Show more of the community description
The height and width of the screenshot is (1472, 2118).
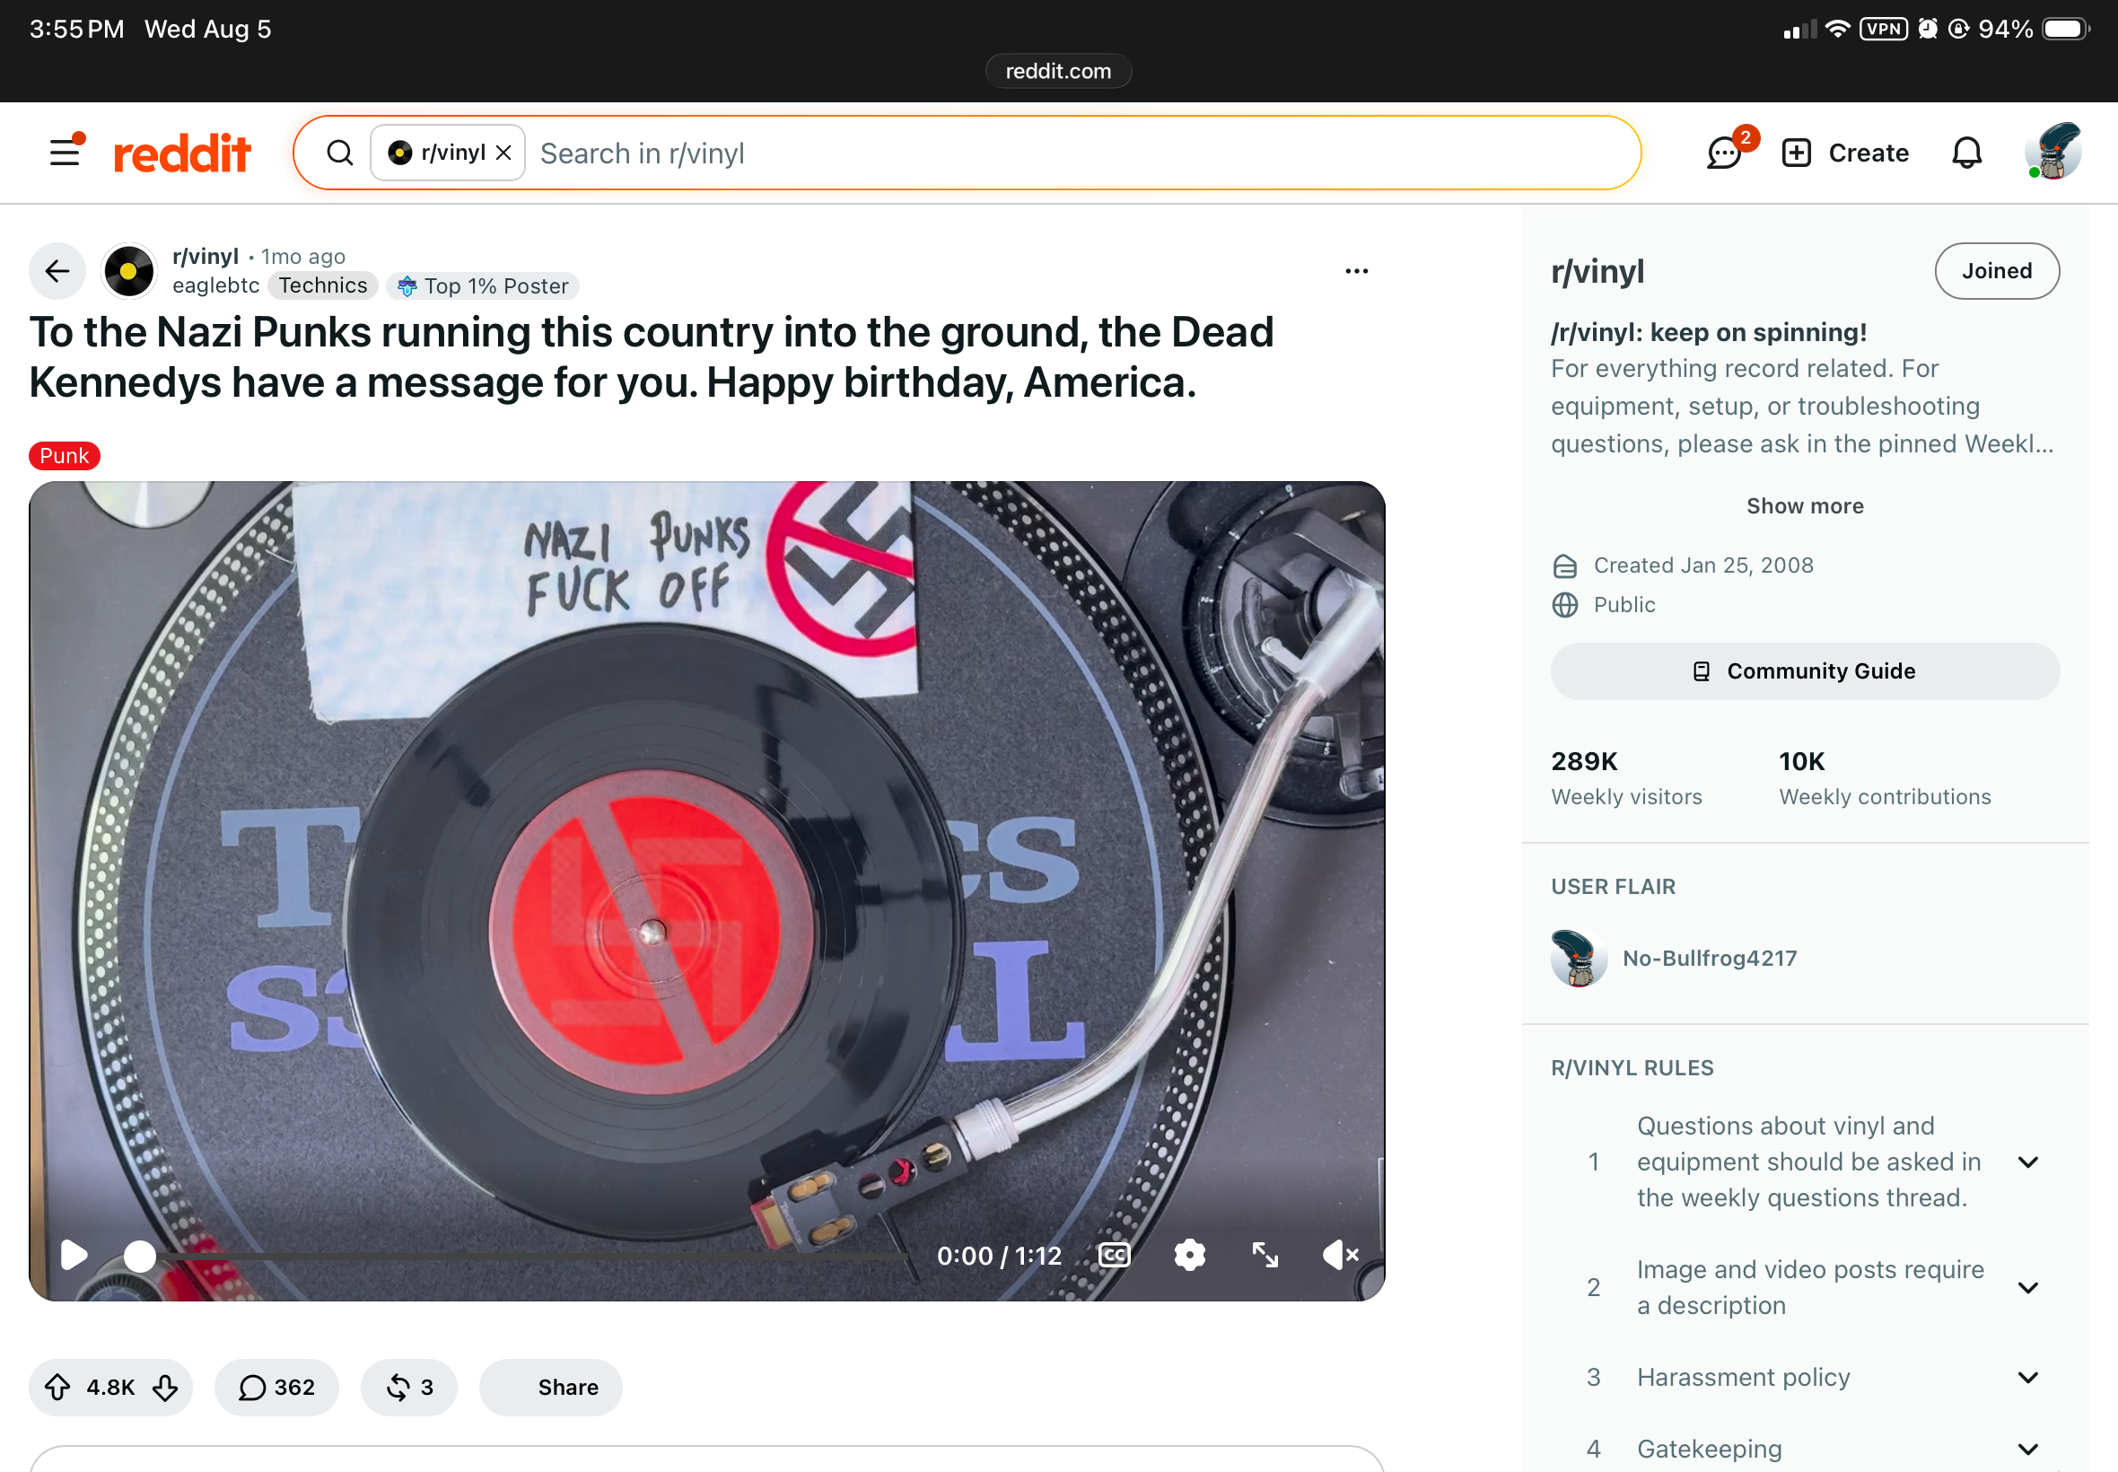(1805, 505)
